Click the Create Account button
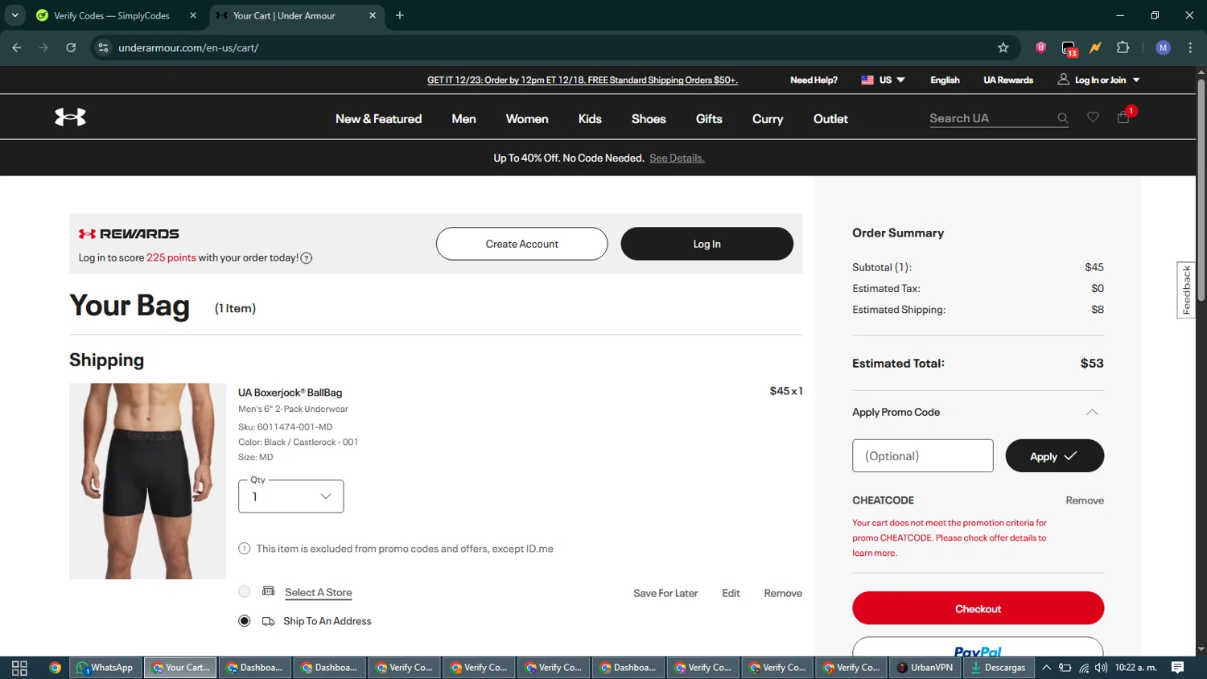 pyautogui.click(x=522, y=244)
